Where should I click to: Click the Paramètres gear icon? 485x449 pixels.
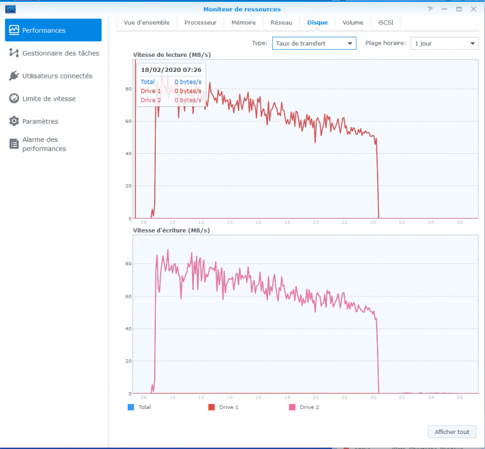(14, 121)
